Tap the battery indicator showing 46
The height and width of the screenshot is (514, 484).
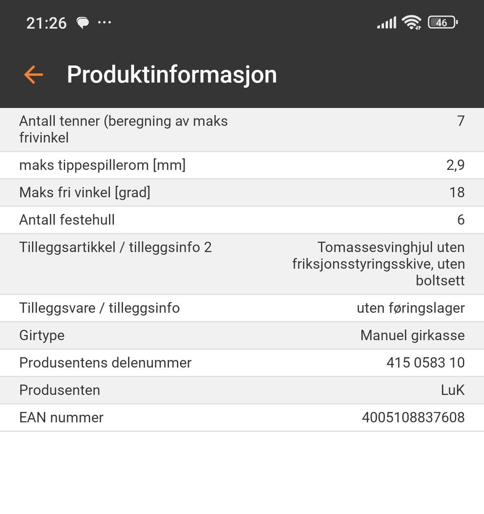click(x=443, y=23)
